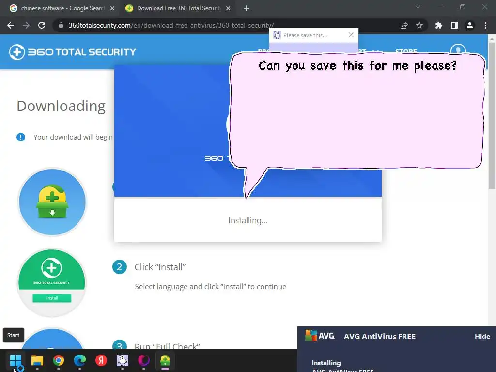The image size is (496, 372).
Task: Select the Download Free 360 Total Security tab
Action: click(x=178, y=8)
